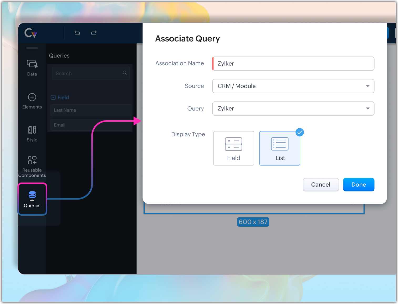Click the undo arrow icon
Viewport: 398px width, 304px height.
[77, 33]
